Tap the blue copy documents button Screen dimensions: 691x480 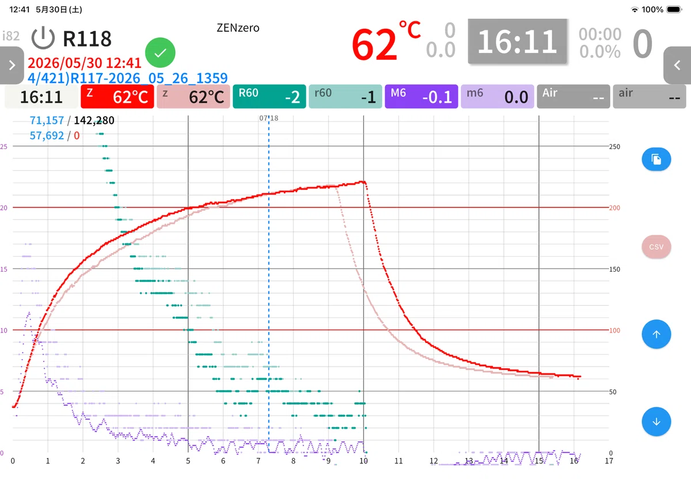tap(656, 159)
